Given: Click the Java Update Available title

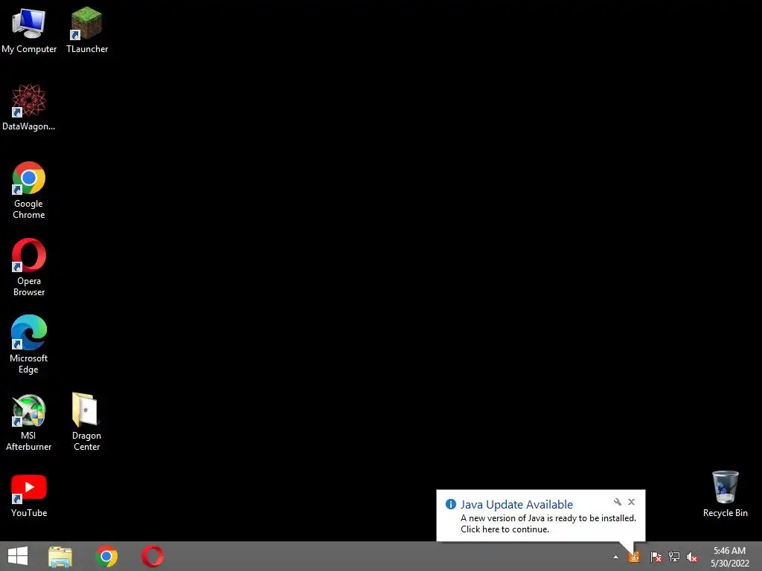Looking at the screenshot, I should tap(516, 505).
